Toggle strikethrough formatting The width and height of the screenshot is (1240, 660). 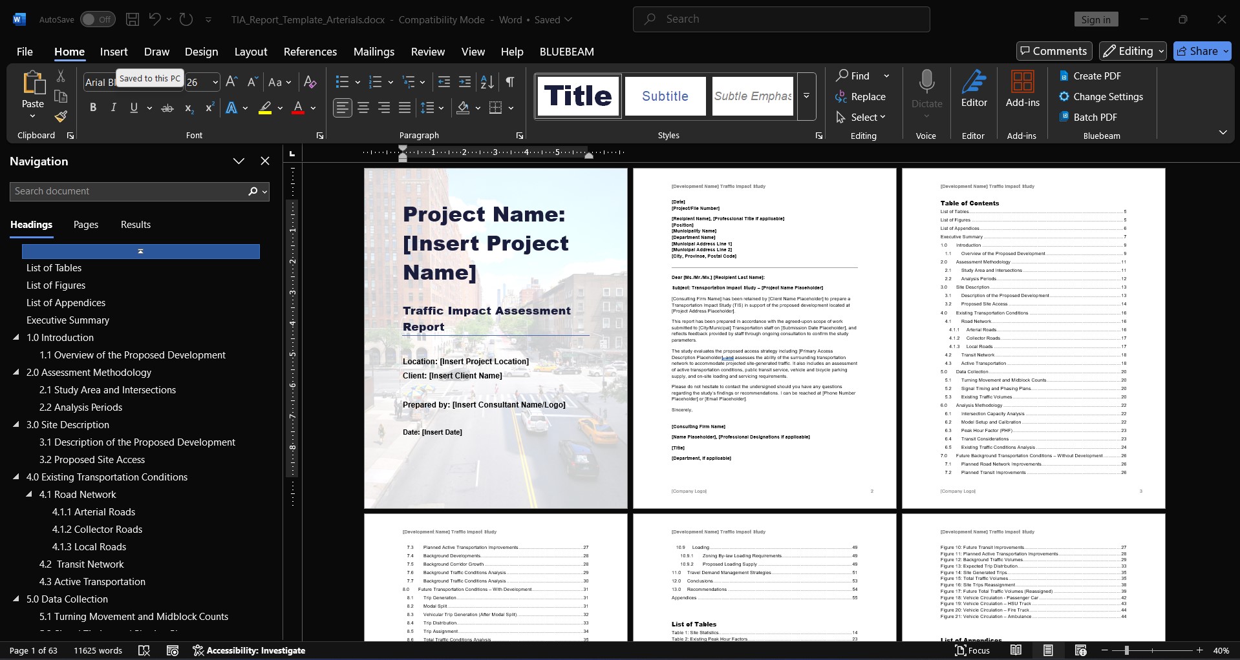[x=167, y=107]
